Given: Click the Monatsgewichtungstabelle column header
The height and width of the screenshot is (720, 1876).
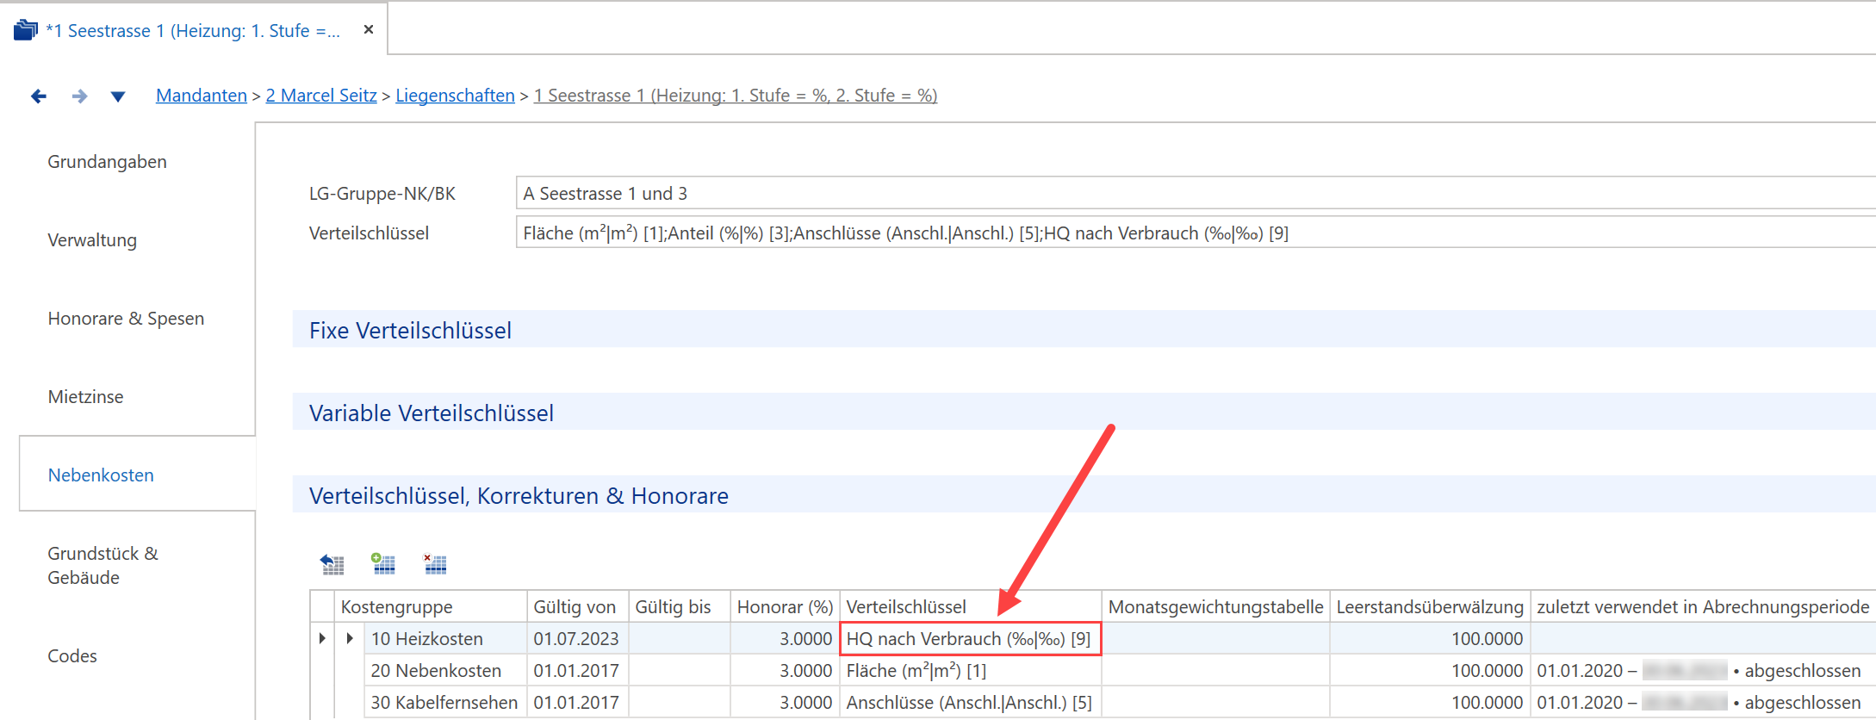Looking at the screenshot, I should (x=1215, y=606).
